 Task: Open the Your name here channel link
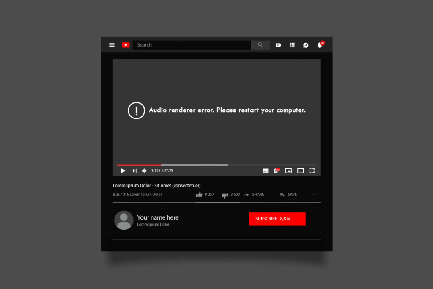pos(158,218)
